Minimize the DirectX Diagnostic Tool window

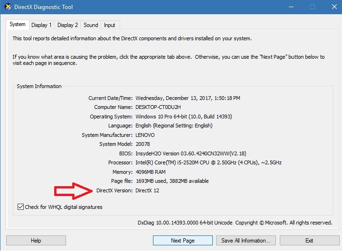click(x=291, y=7)
